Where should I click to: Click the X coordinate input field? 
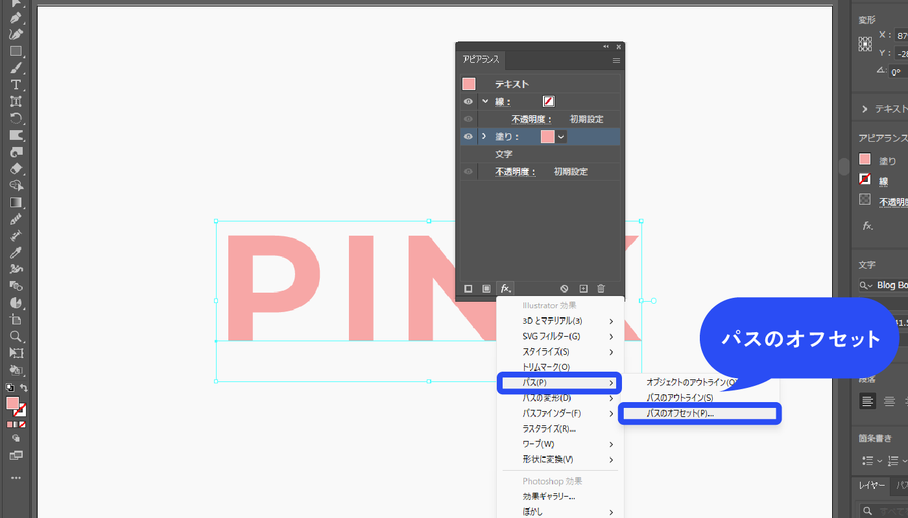point(901,36)
